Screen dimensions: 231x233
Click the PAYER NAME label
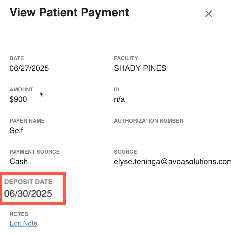(27, 121)
